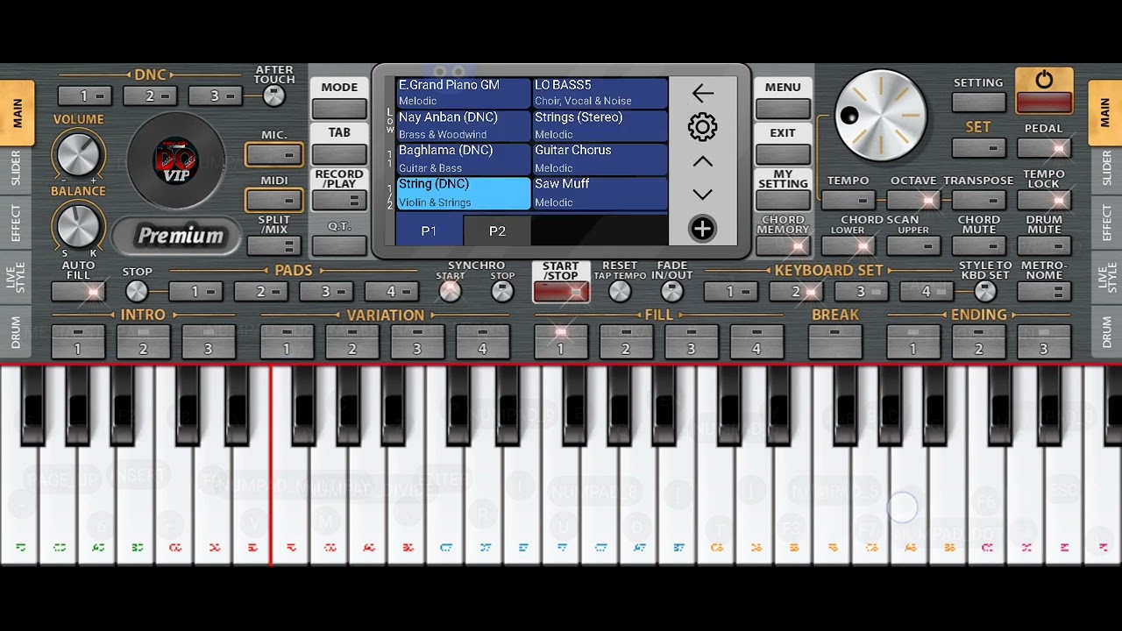Turn the Volume knob

click(x=78, y=154)
